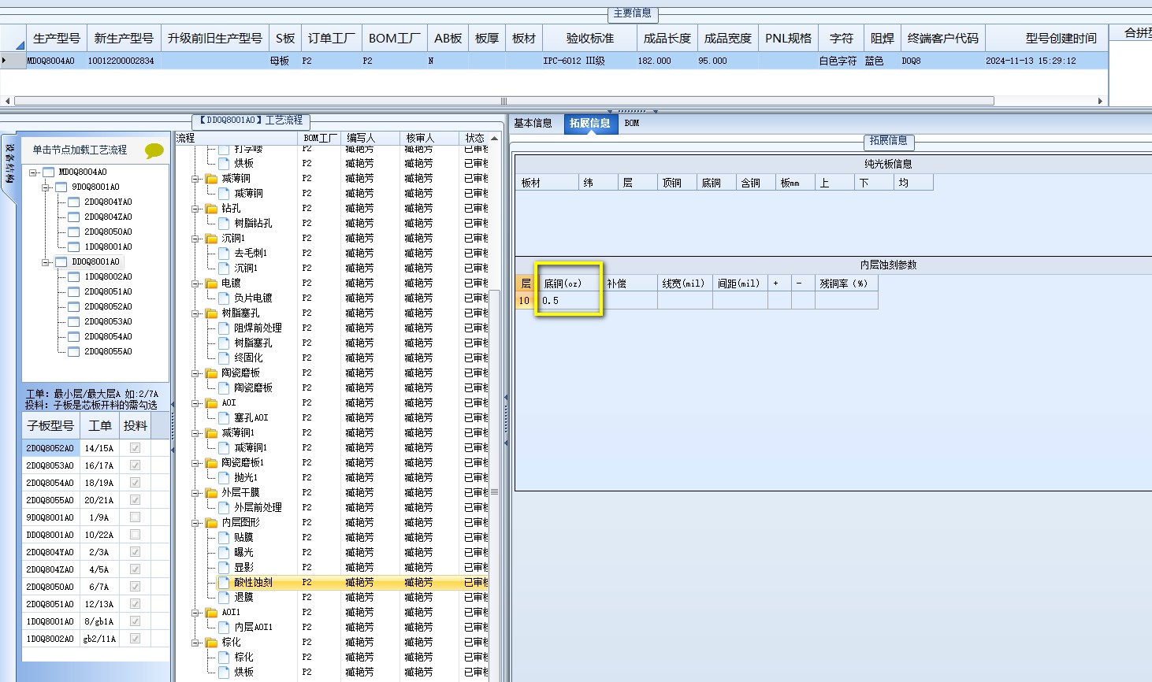Collapse the 沉铜1 process group
This screenshot has width=1152, height=682.
[195, 239]
